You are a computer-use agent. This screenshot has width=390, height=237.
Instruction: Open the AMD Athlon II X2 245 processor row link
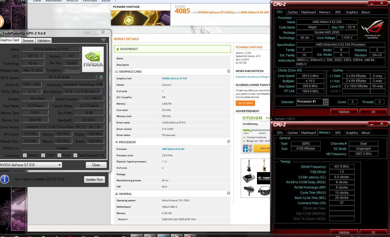coord(173,149)
